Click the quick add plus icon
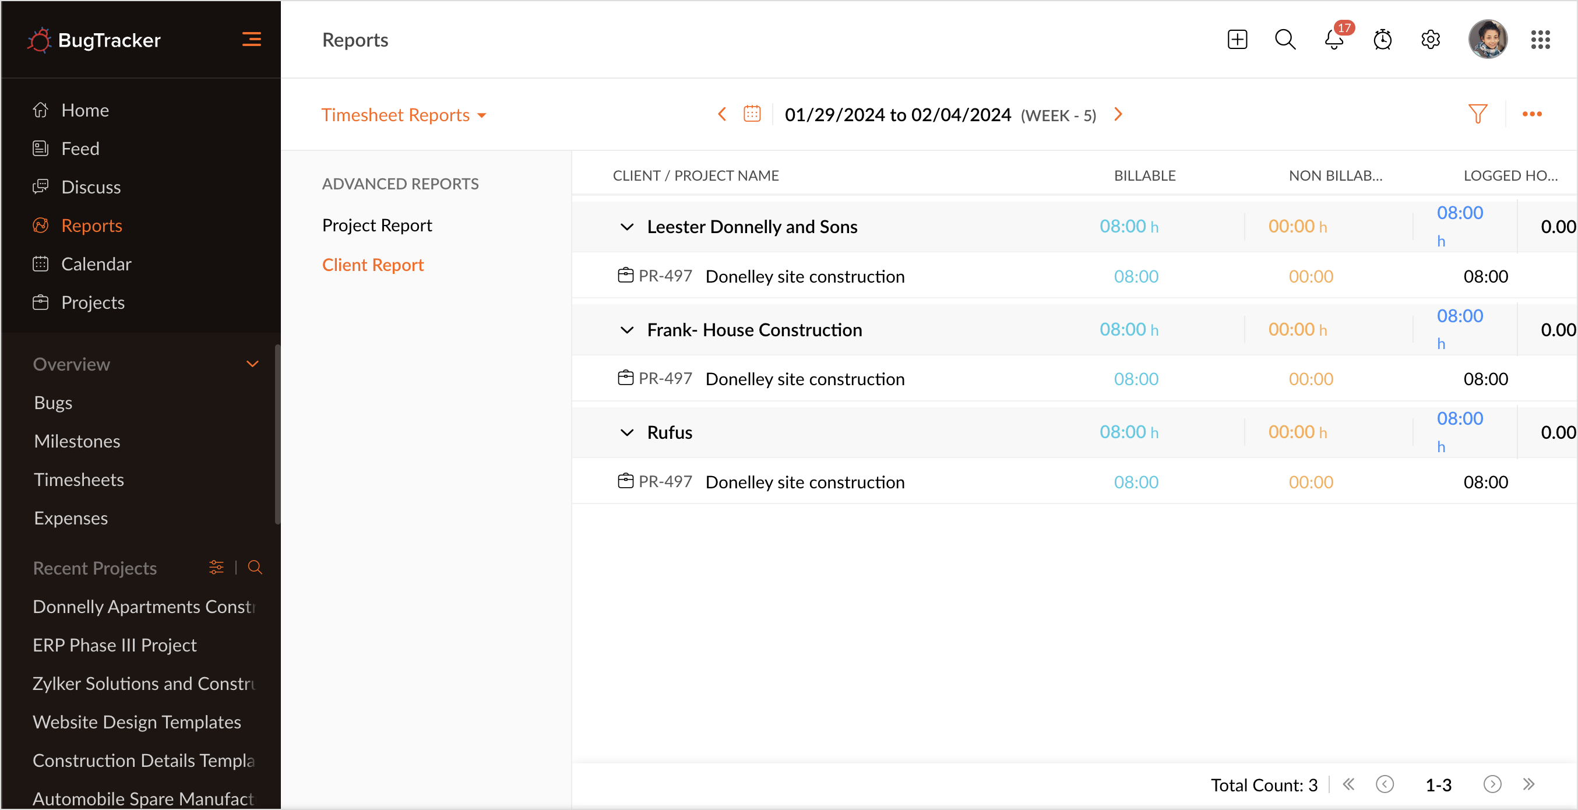 1237,40
